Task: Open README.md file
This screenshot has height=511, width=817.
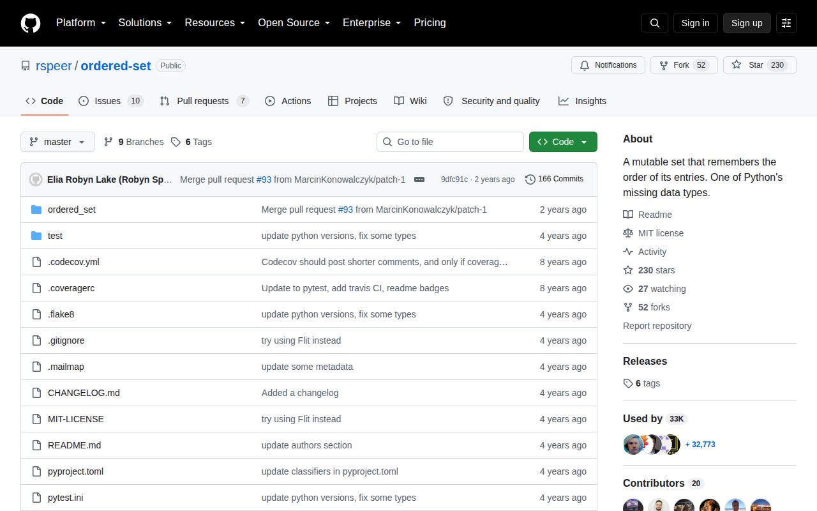Action: tap(74, 445)
